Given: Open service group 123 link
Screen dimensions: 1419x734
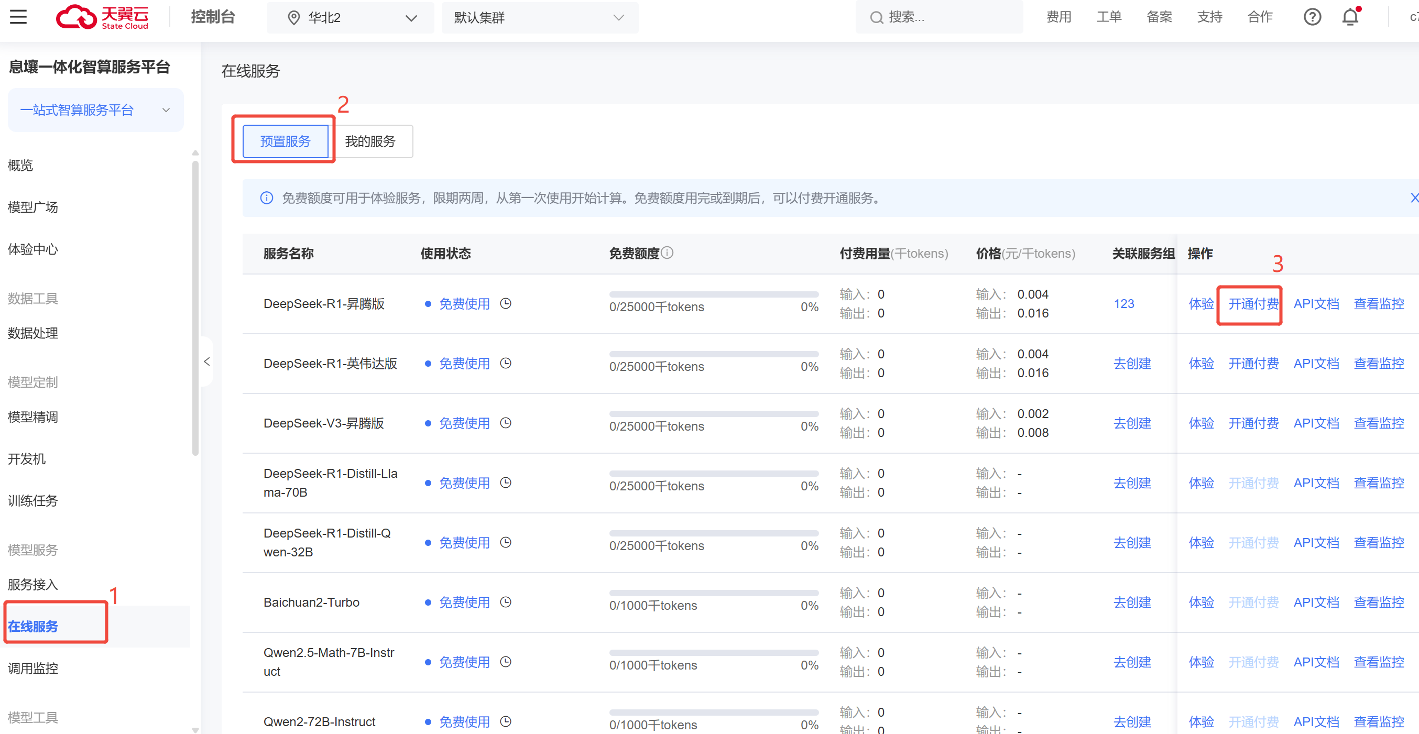Looking at the screenshot, I should point(1124,304).
